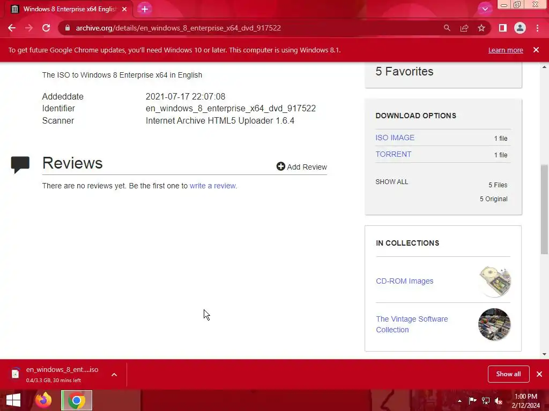Open the write a review link
The height and width of the screenshot is (411, 549).
pos(212,186)
